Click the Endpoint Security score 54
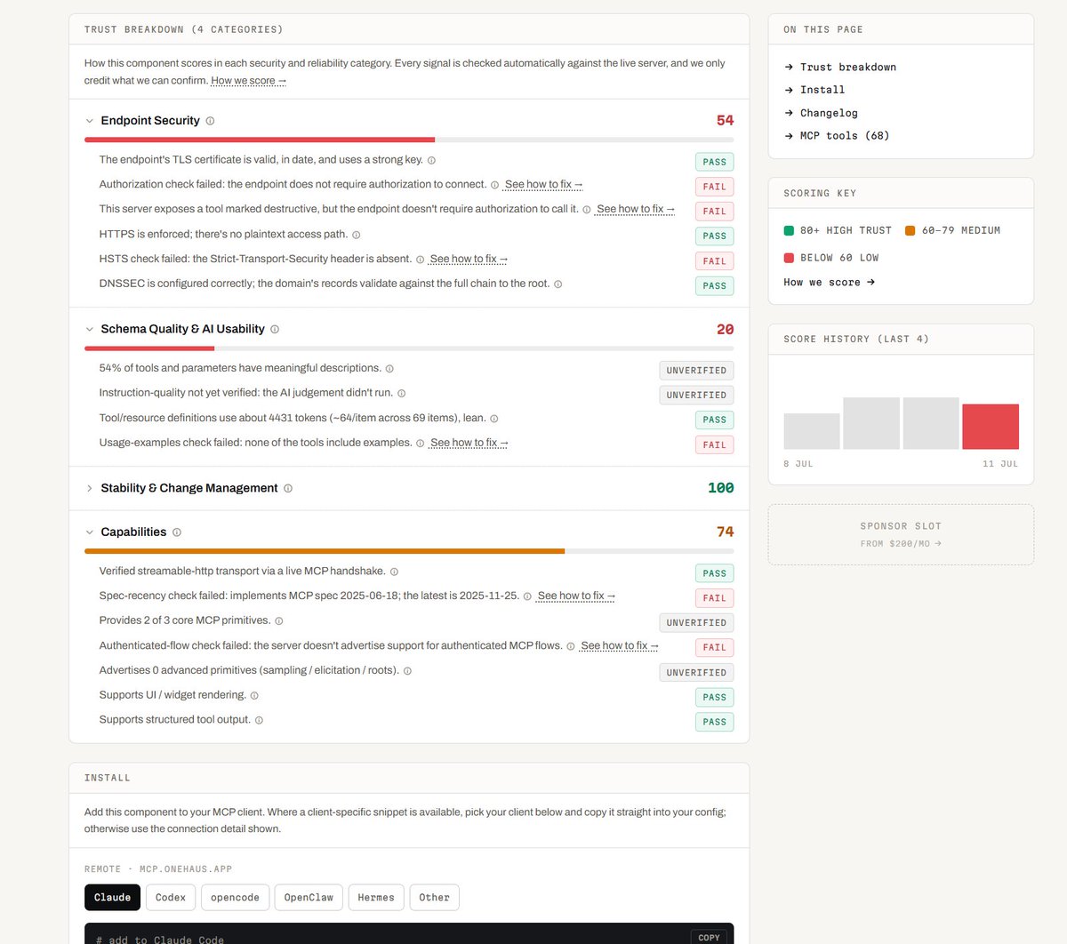Screen dimensions: 1067x944 point(726,121)
